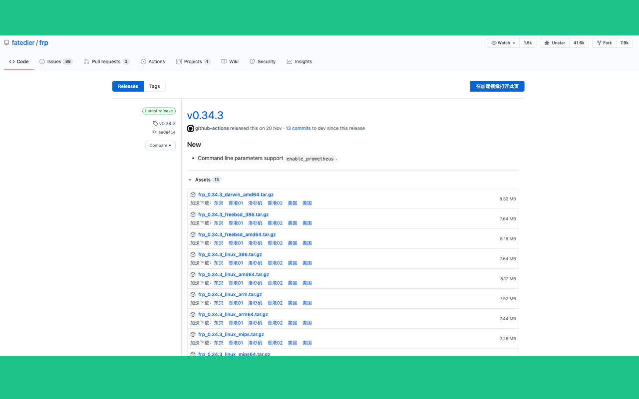Click package icon for frp_0.34.3_linux_mips.tar.gz
This screenshot has height=399, width=639.
click(x=193, y=334)
